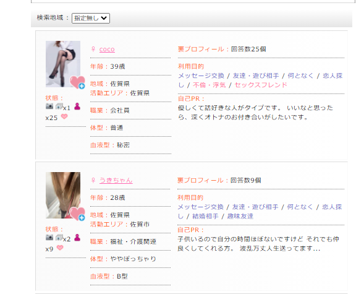
Task: Click メッセージ交換 link in coco's card
Action: click(201, 76)
